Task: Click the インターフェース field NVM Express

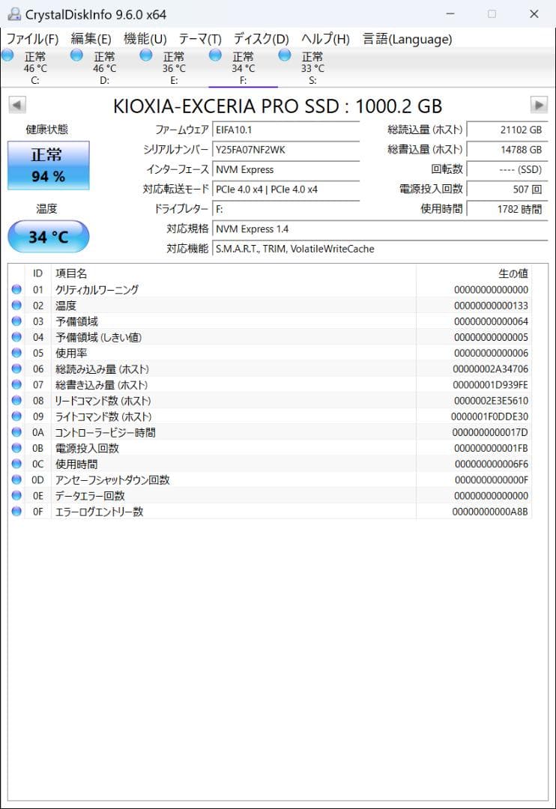Action: click(286, 170)
